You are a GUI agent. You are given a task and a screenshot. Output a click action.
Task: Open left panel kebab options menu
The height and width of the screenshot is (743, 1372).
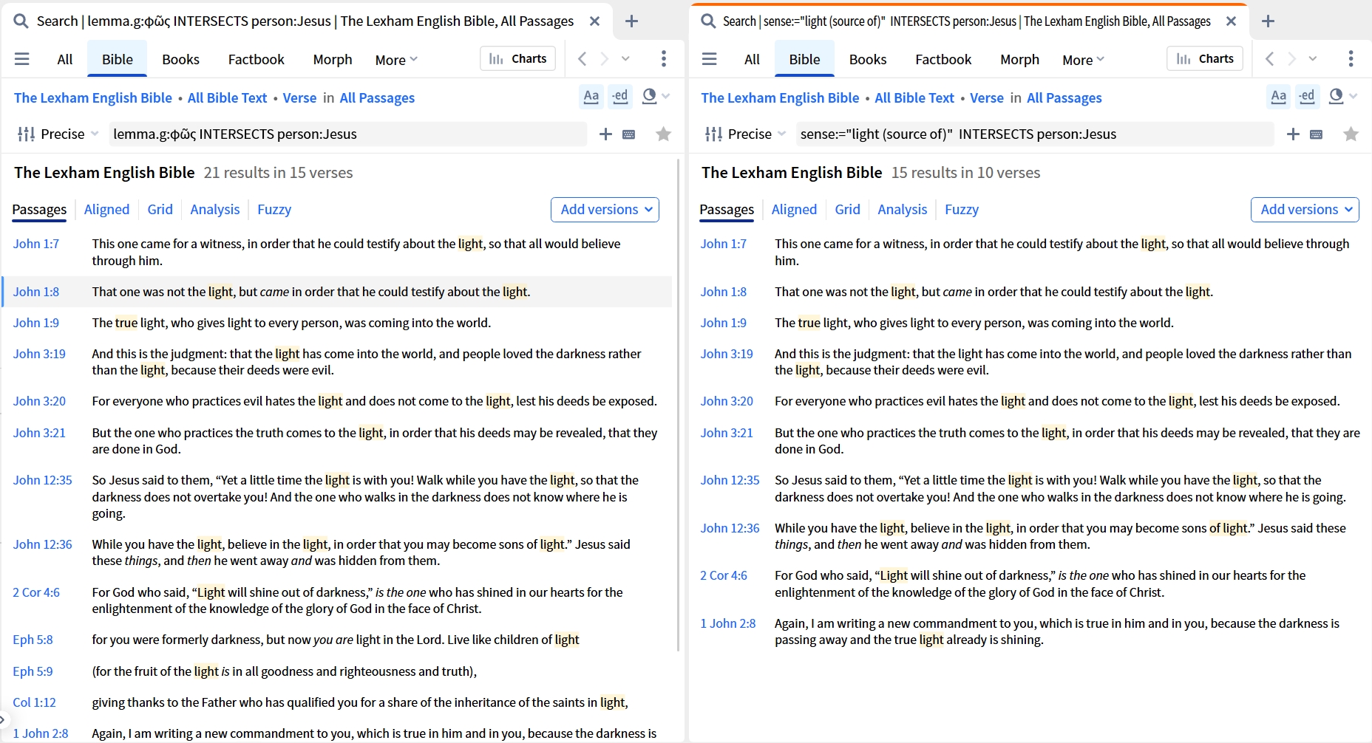click(664, 59)
